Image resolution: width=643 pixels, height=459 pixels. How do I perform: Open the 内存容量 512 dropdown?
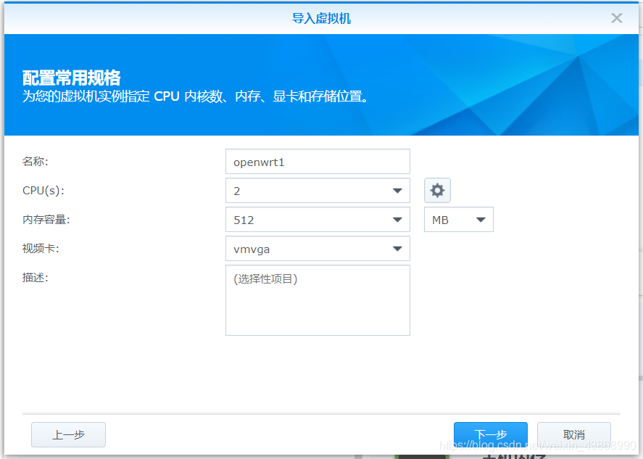tap(318, 220)
